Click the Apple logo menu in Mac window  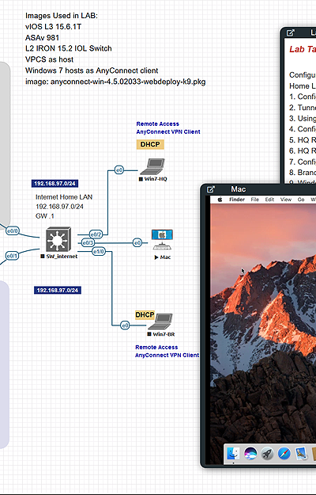click(x=220, y=200)
